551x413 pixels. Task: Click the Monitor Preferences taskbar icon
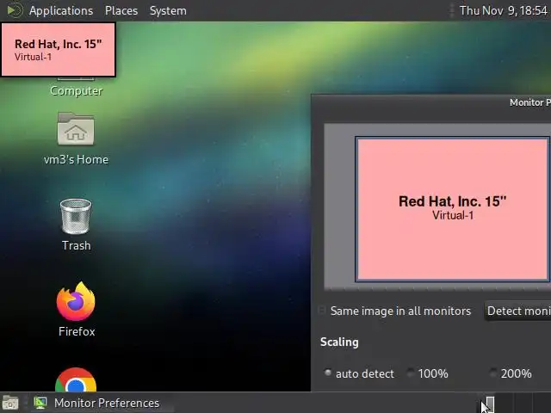pos(40,403)
